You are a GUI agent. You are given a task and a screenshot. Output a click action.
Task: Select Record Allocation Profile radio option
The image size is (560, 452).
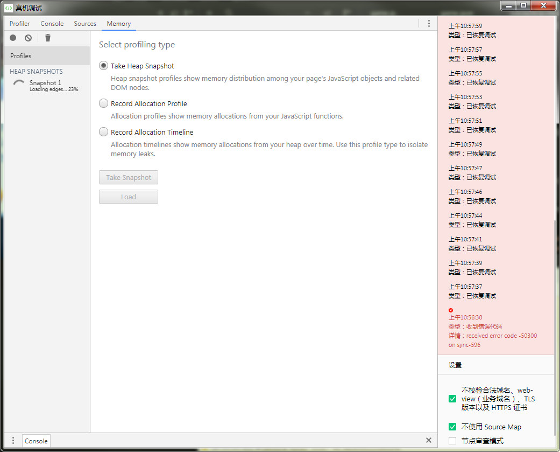tap(104, 103)
